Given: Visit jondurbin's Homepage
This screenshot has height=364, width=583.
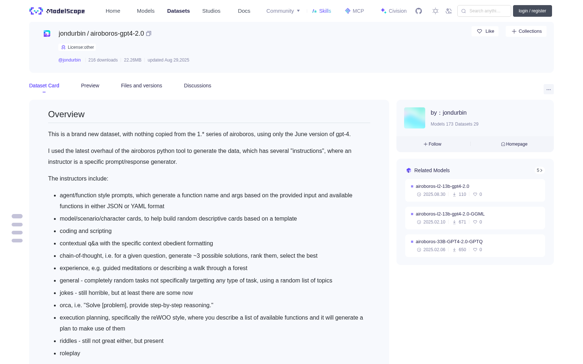Looking at the screenshot, I should (514, 144).
